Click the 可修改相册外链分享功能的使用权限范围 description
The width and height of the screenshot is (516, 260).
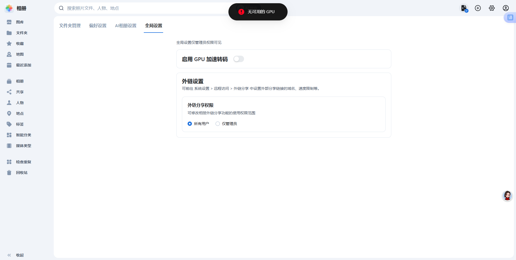pos(221,113)
